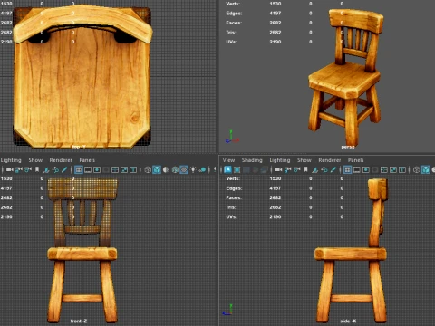
Task: Toggle Safe Title in side view toolbar
Action: click(x=402, y=169)
